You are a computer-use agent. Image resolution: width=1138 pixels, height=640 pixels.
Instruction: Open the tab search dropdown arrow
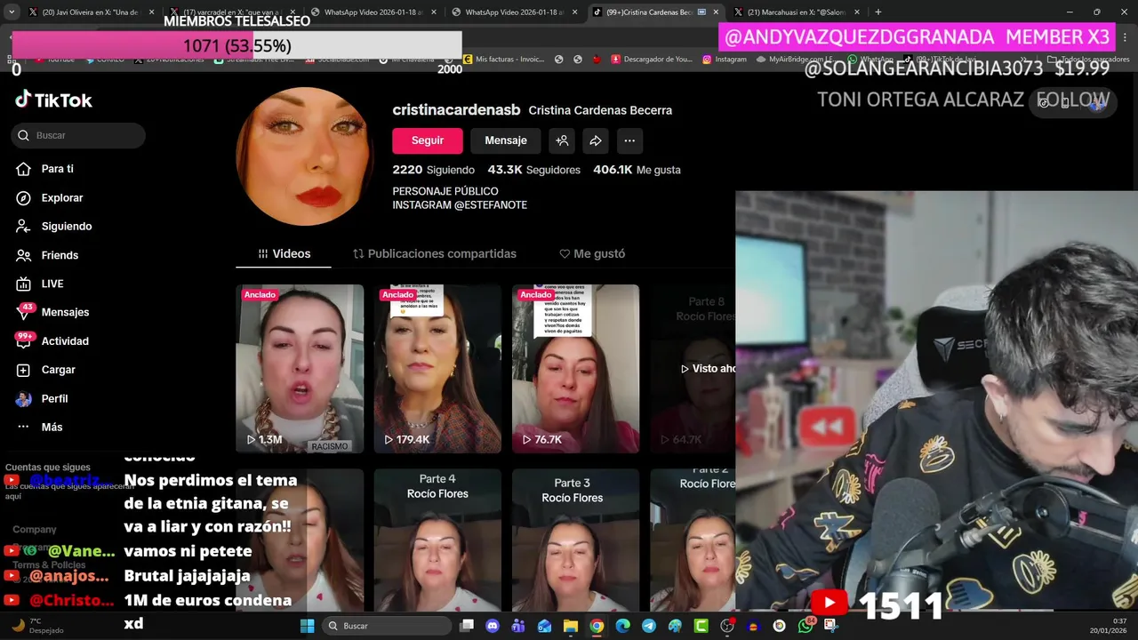(x=12, y=12)
